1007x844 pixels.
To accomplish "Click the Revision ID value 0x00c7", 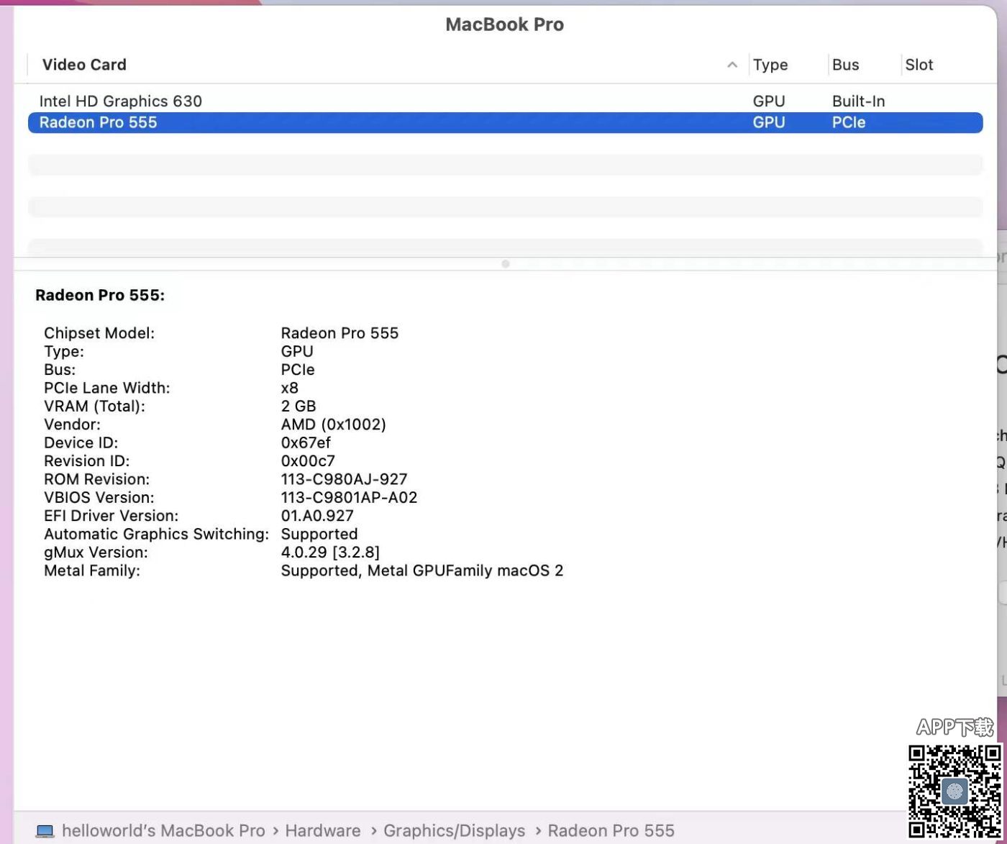I will pos(308,461).
